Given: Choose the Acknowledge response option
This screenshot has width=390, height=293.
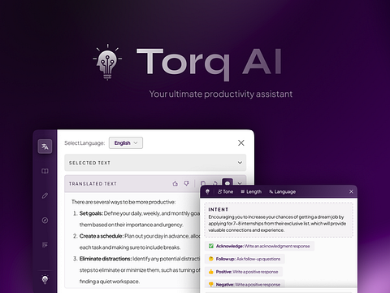Looking at the screenshot, I should (x=259, y=246).
